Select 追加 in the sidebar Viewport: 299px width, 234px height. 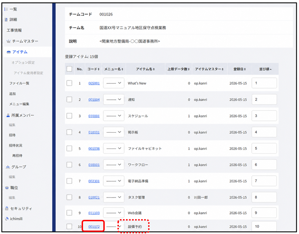12,94
